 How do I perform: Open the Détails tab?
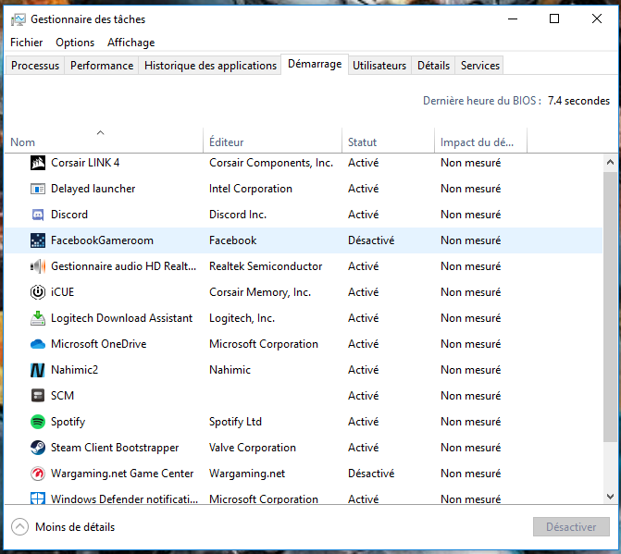pyautogui.click(x=434, y=66)
